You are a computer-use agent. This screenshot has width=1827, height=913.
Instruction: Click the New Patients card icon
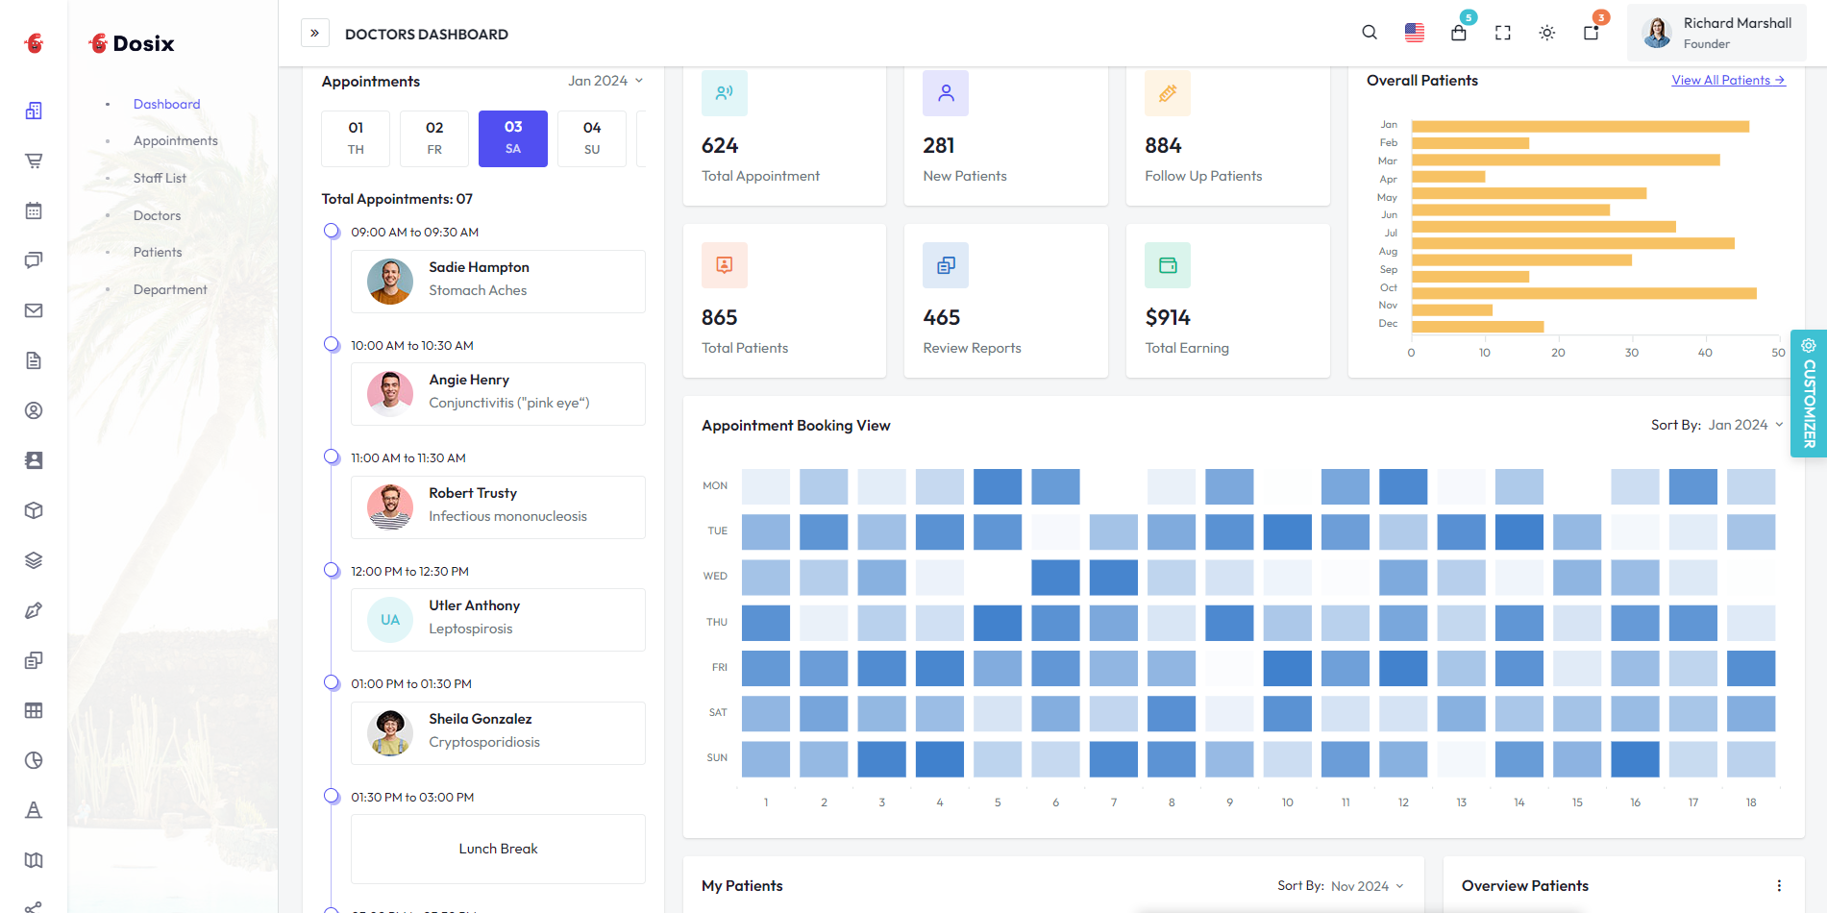tap(946, 93)
